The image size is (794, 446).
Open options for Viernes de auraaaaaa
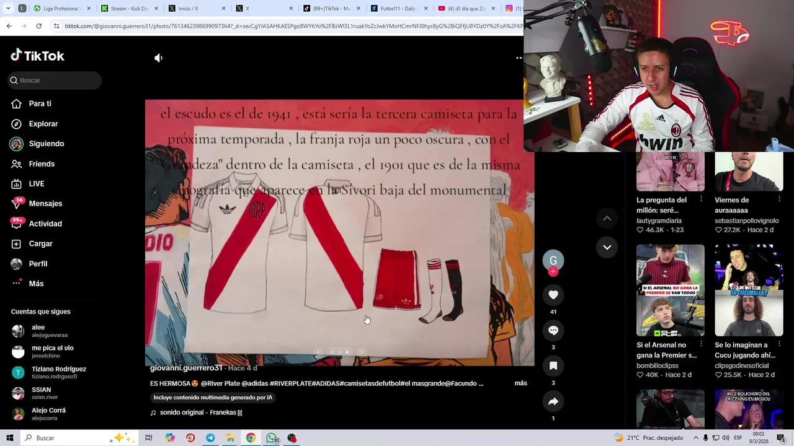[779, 199]
